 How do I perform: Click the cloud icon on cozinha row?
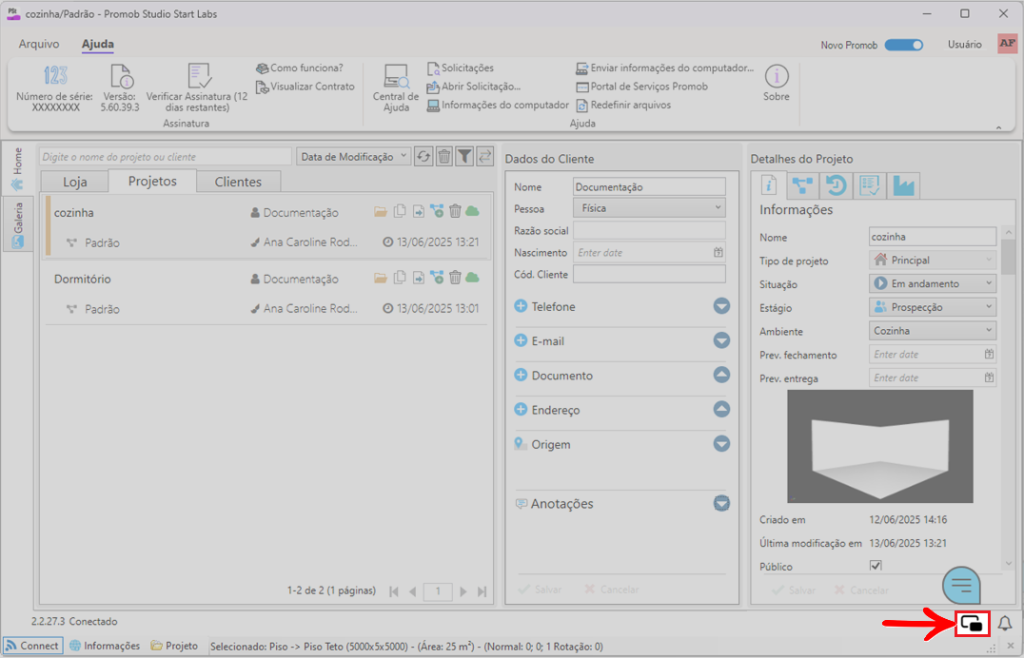(473, 211)
